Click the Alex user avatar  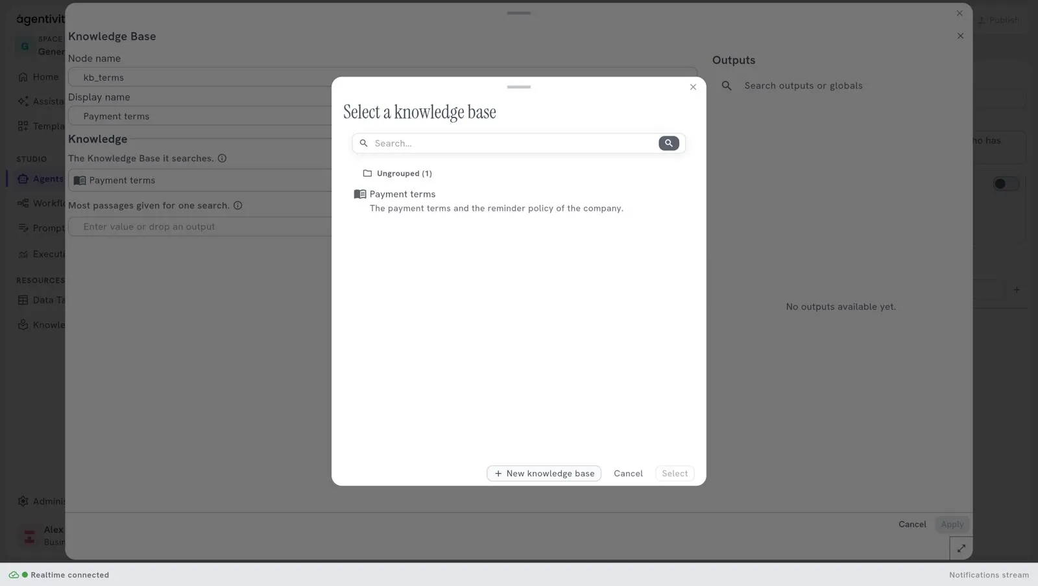pos(29,535)
